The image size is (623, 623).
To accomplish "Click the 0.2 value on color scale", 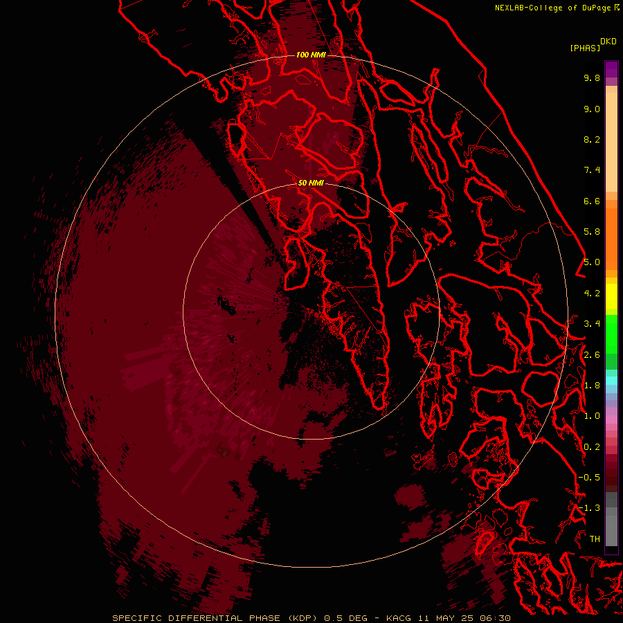I will click(592, 447).
